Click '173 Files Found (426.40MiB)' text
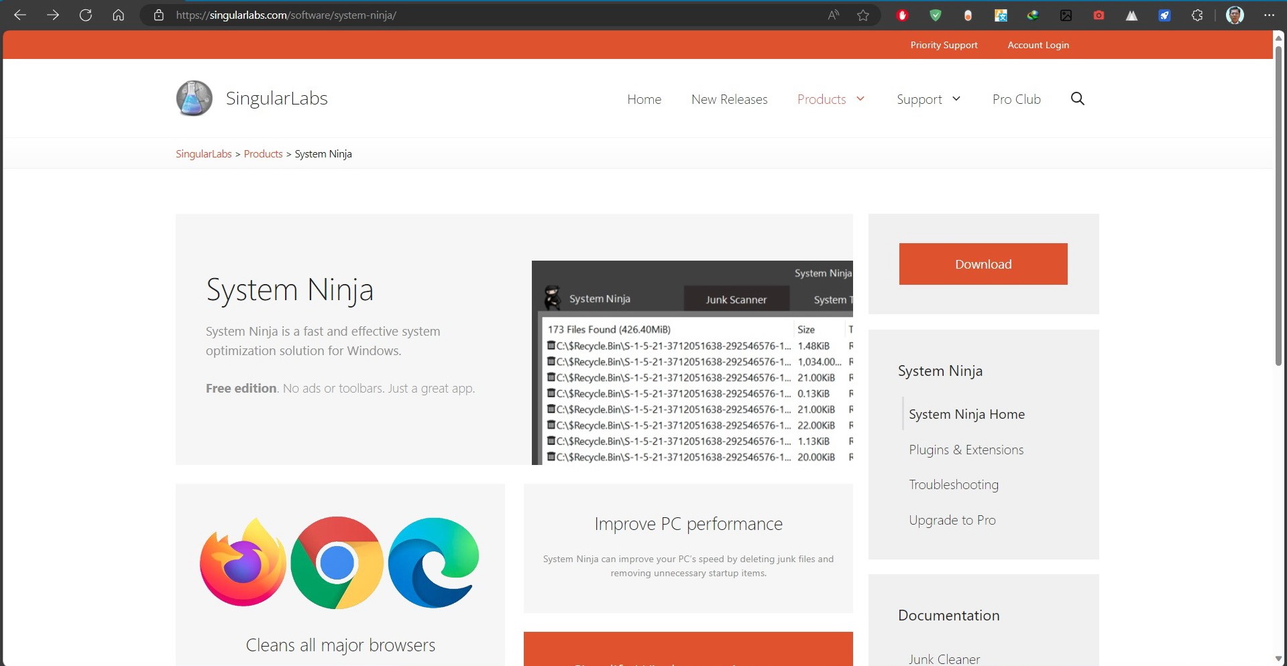The width and height of the screenshot is (1287, 666). point(609,329)
